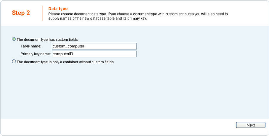Click the 'Primary key name:' label
The image size is (269, 136).
tap(35, 54)
